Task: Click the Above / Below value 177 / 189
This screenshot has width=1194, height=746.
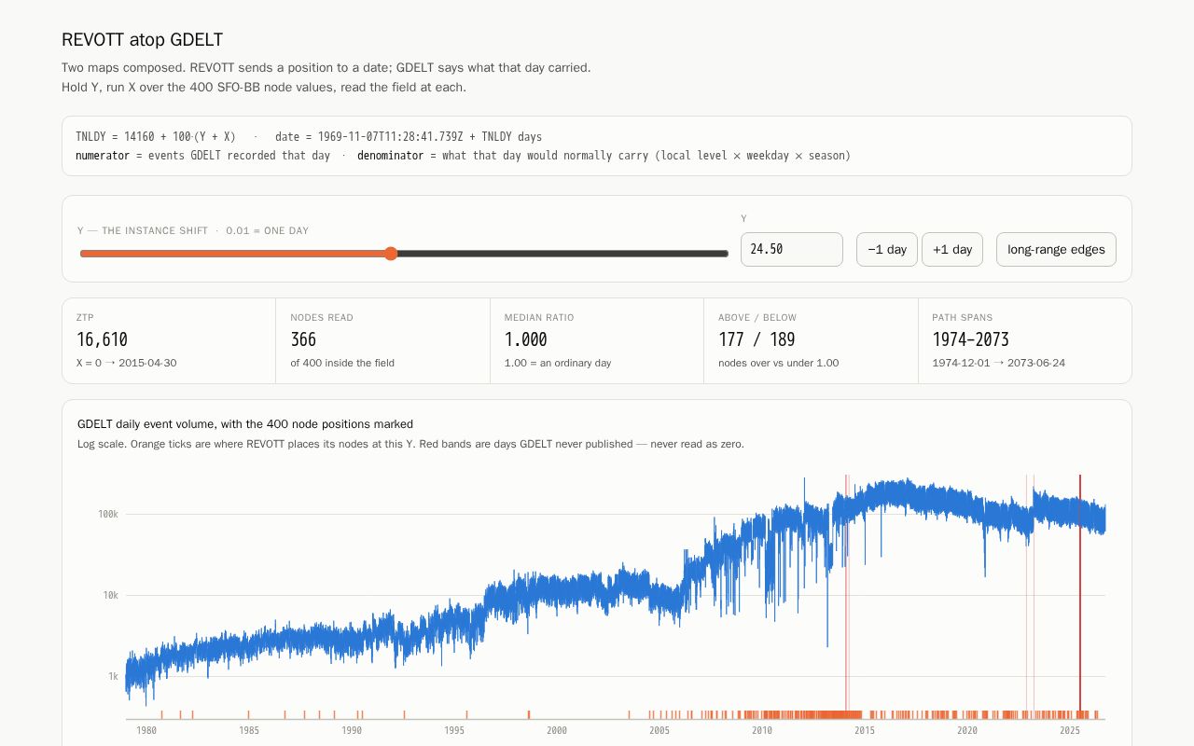Action: pyautogui.click(x=757, y=339)
